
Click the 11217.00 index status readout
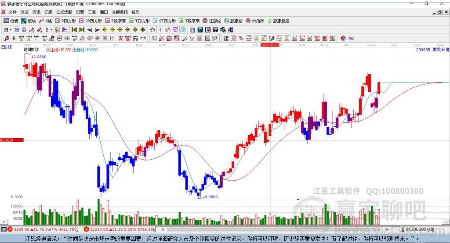[x=99, y=229]
